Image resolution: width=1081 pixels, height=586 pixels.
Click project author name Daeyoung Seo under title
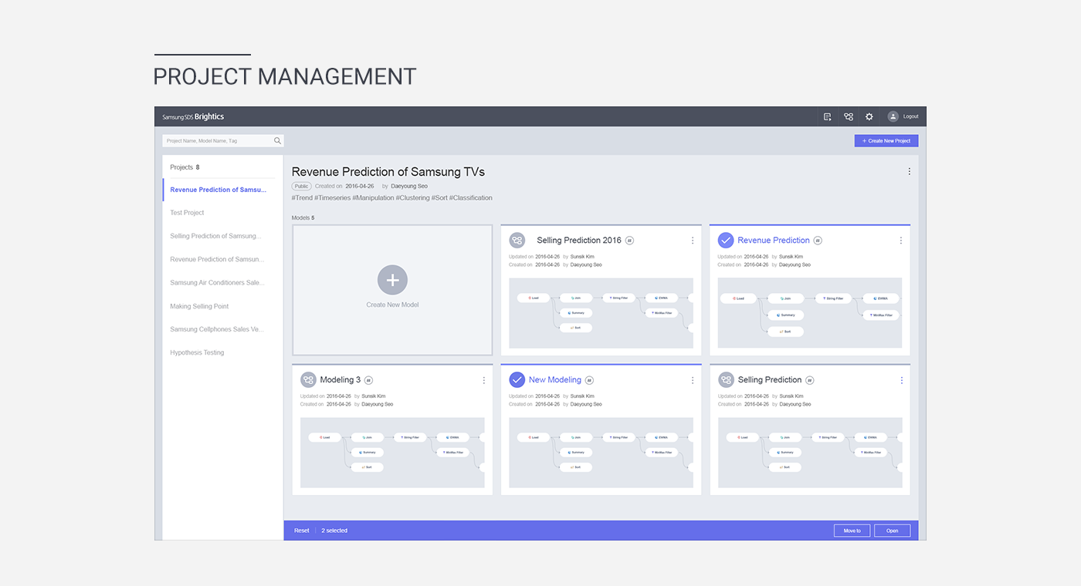point(409,187)
